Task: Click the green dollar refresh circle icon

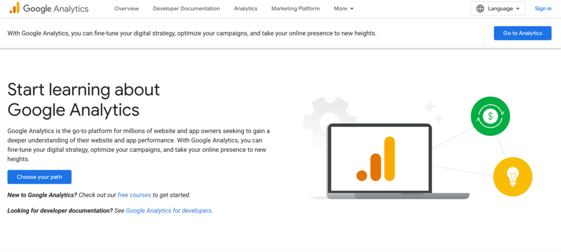Action: [x=490, y=116]
